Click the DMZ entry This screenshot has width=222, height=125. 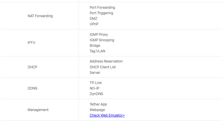(93, 19)
